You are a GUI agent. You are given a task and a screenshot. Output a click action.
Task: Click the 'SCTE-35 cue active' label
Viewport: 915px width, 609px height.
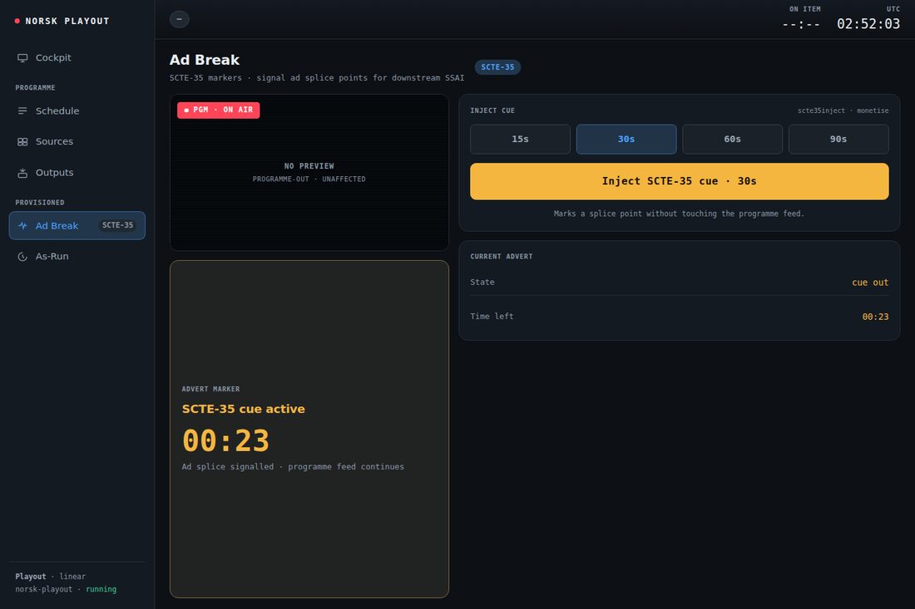click(x=244, y=409)
